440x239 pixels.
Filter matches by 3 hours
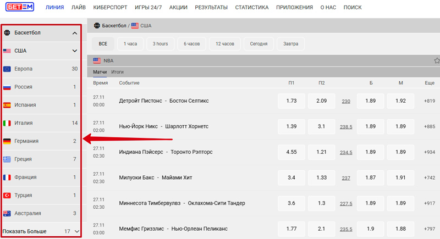(x=160, y=43)
